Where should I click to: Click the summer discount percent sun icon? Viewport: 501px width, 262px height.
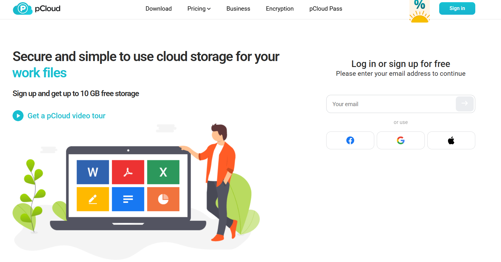(x=419, y=11)
